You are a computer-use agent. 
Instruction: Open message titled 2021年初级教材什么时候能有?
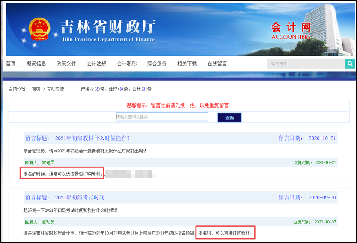92,138
